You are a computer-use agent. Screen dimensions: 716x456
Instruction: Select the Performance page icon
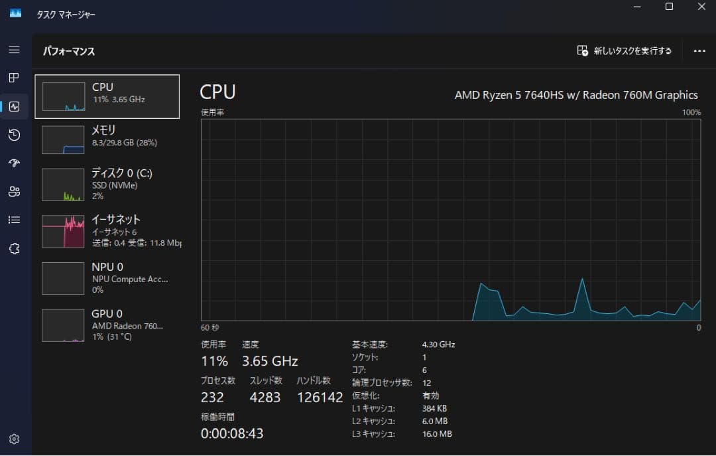pyautogui.click(x=15, y=106)
